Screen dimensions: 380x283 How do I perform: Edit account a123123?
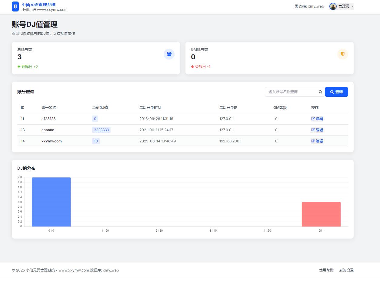tap(317, 119)
